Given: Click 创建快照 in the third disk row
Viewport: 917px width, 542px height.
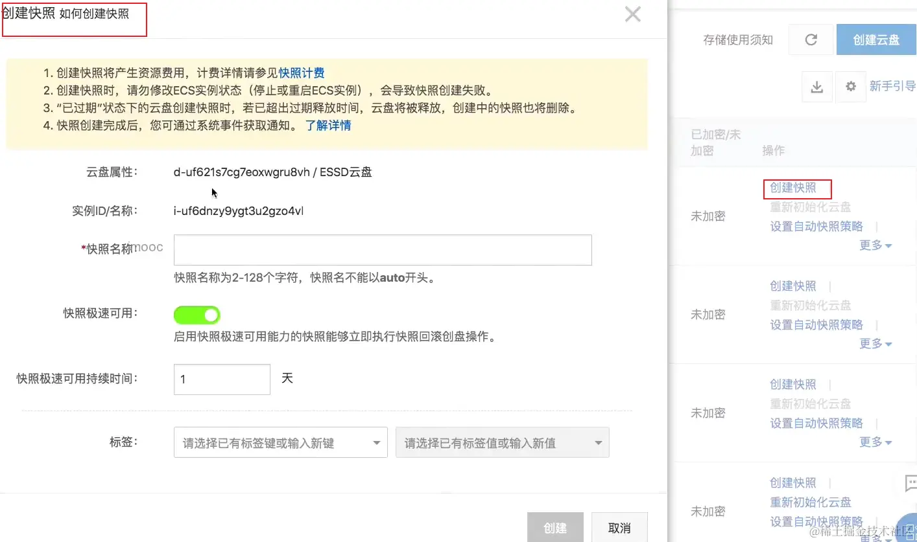Looking at the screenshot, I should click(x=793, y=385).
